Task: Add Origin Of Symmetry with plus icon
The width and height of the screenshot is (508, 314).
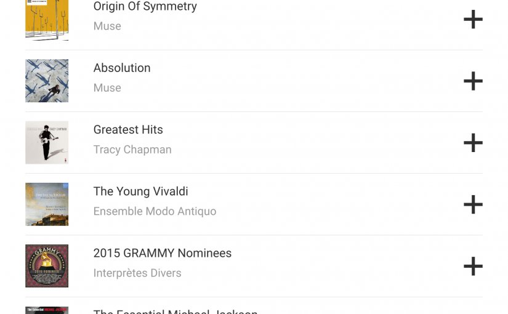Action: pyautogui.click(x=473, y=19)
